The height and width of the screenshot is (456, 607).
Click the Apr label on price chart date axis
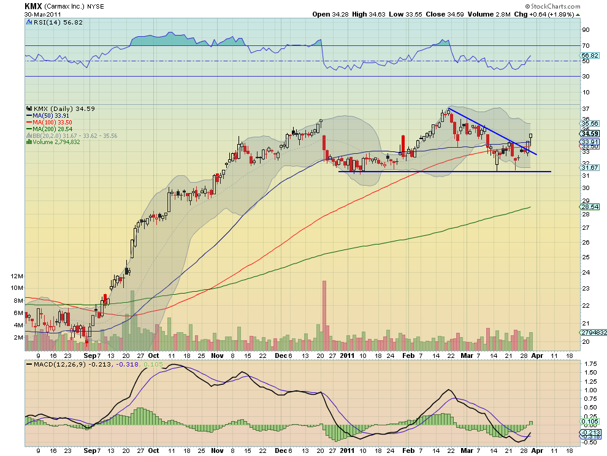click(537, 355)
